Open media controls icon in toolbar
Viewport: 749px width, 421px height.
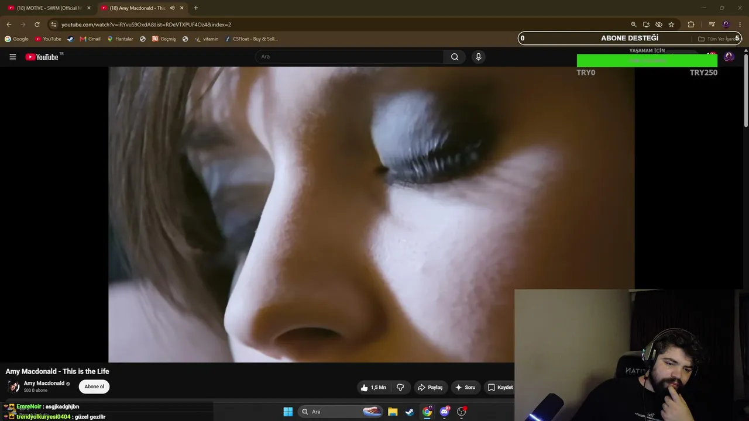pyautogui.click(x=712, y=25)
